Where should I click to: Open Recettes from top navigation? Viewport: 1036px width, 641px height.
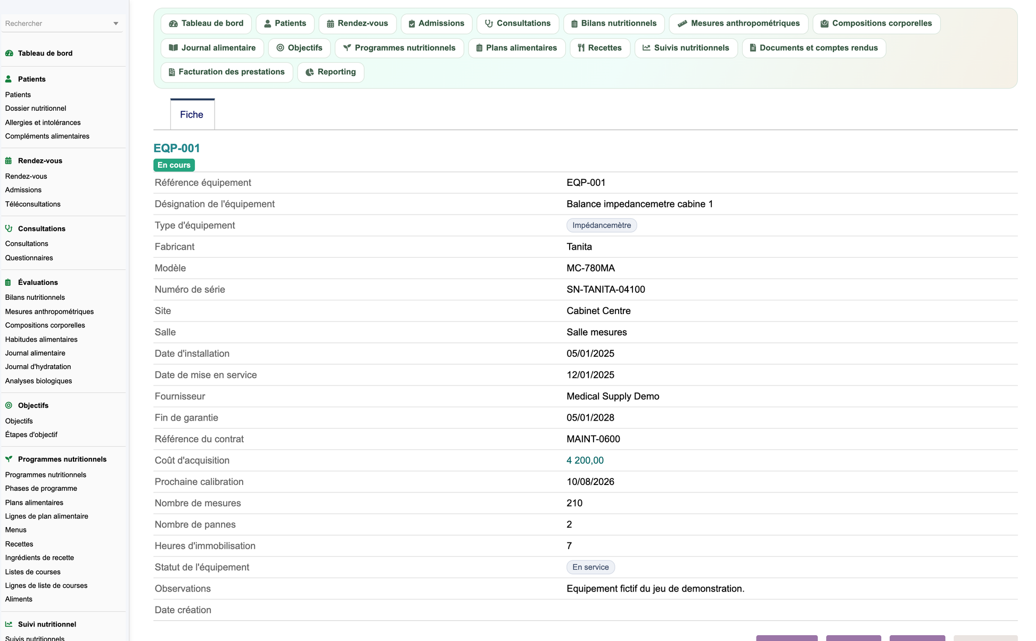point(599,48)
